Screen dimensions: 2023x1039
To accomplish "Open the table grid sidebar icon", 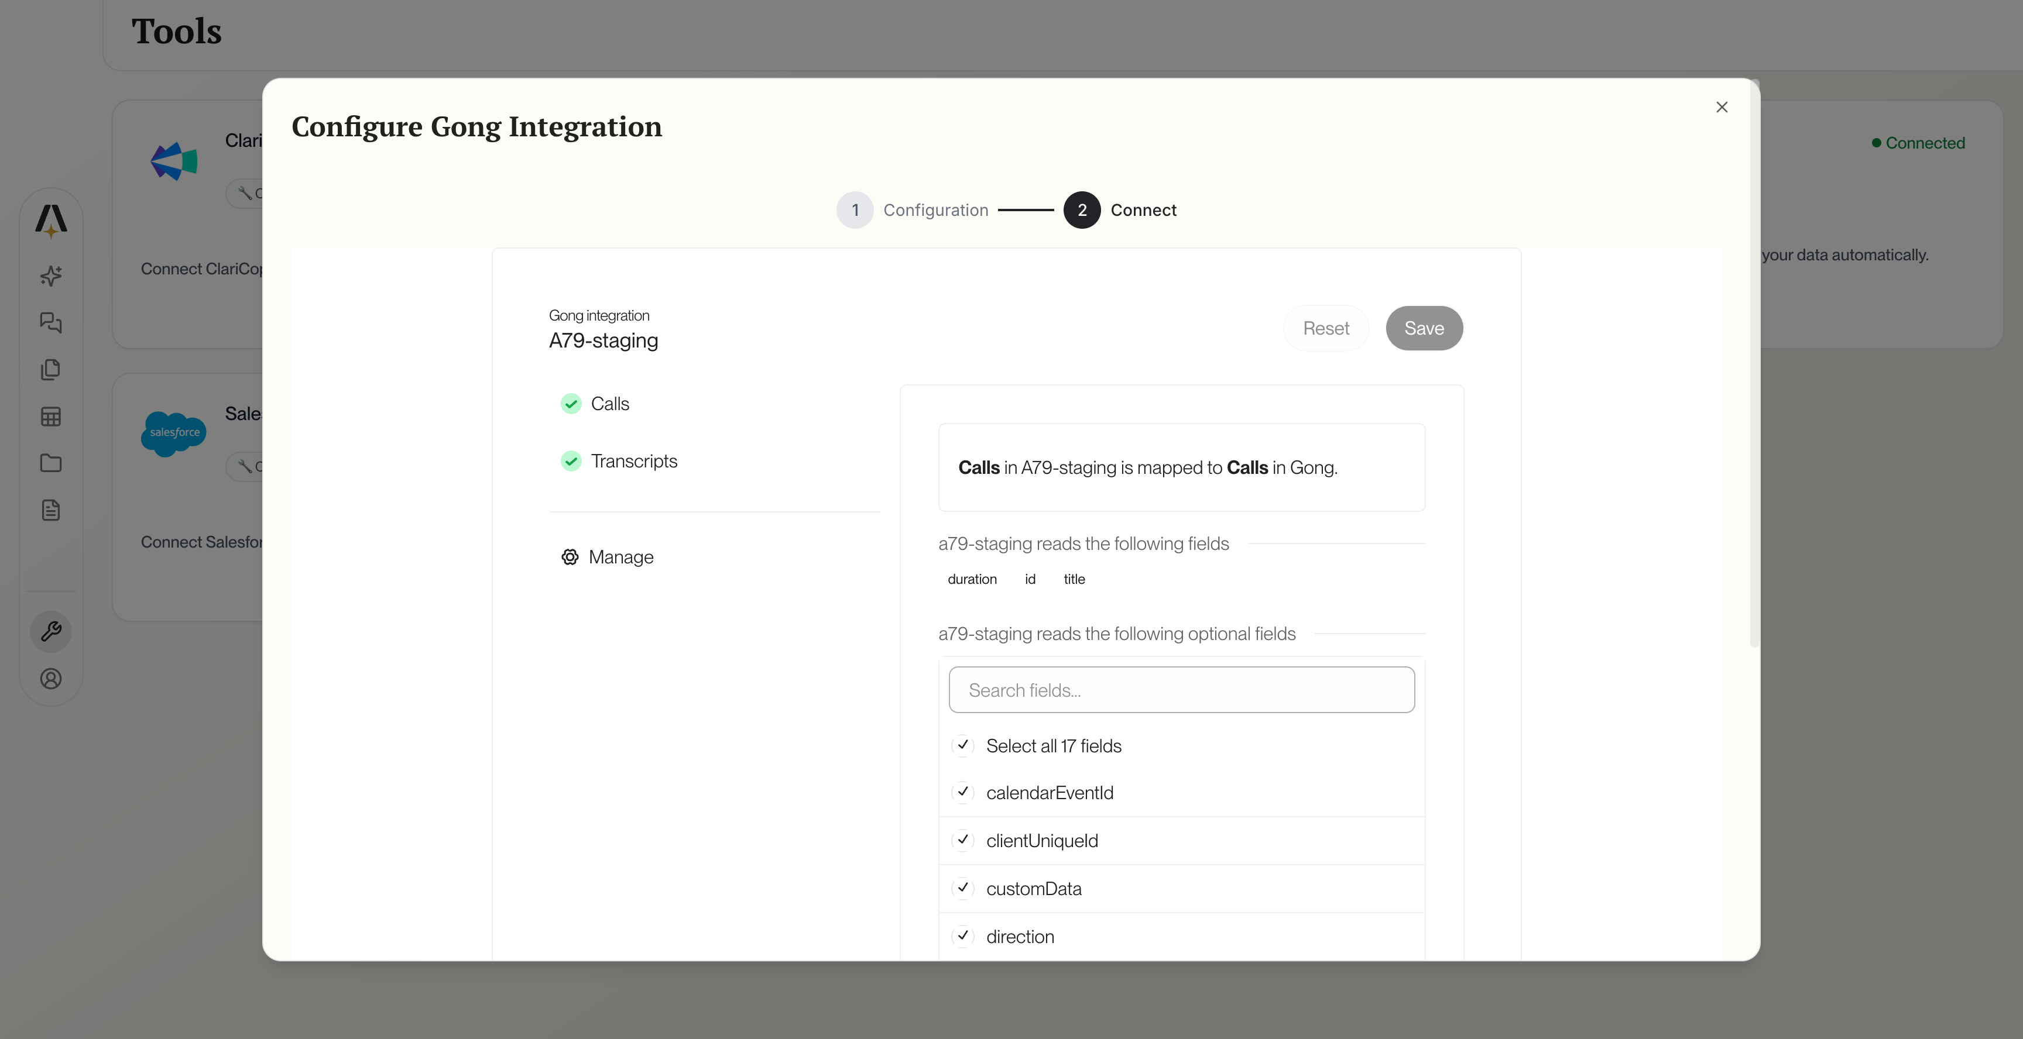I will [51, 417].
